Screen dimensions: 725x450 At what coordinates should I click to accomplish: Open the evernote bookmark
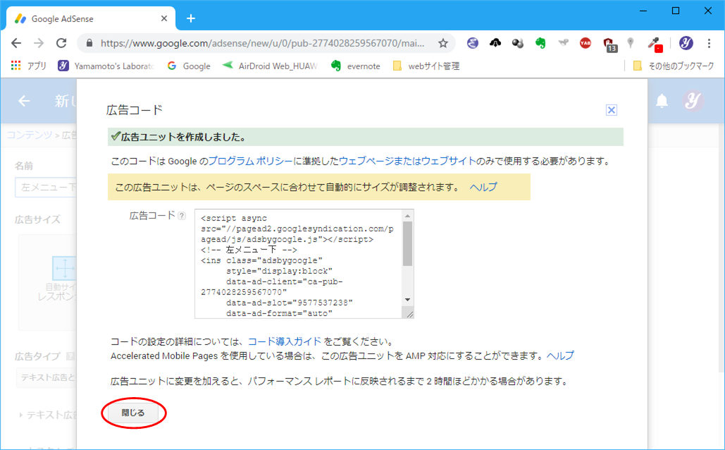(x=356, y=66)
